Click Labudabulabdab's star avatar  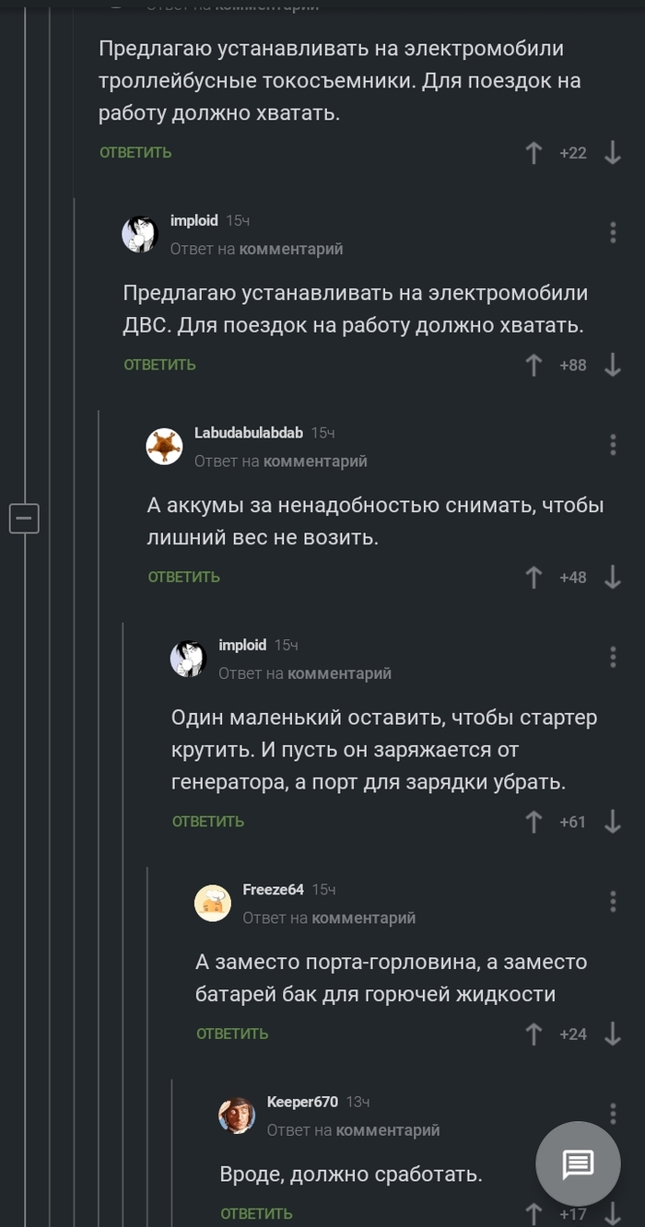pos(165,447)
